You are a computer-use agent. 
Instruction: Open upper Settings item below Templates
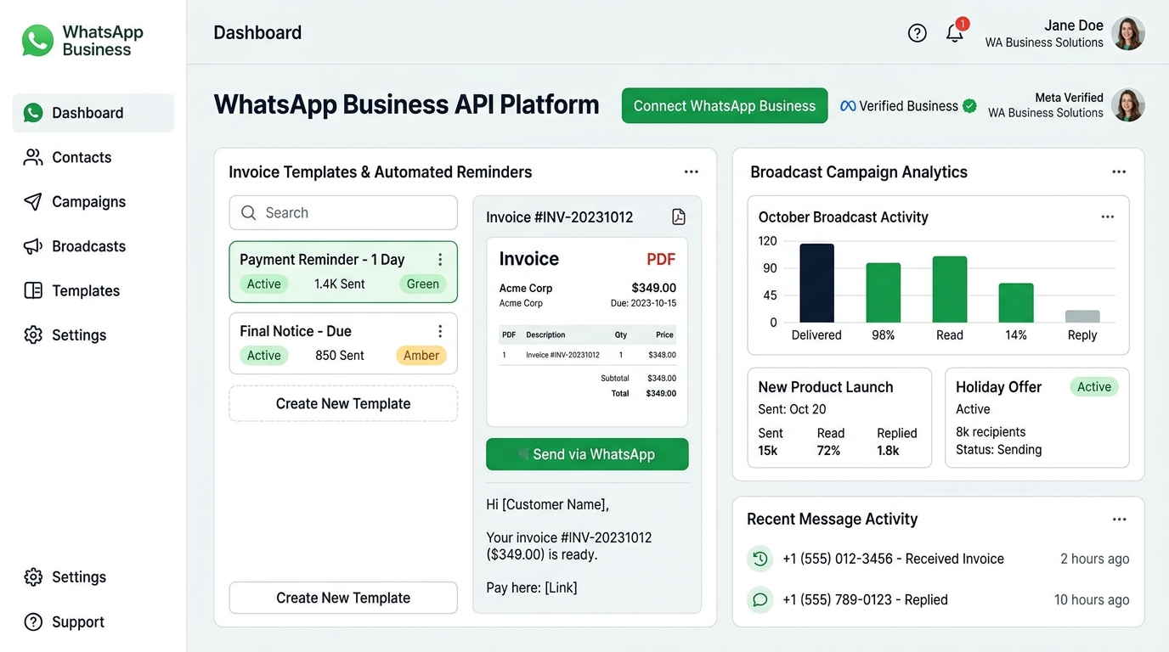point(93,334)
